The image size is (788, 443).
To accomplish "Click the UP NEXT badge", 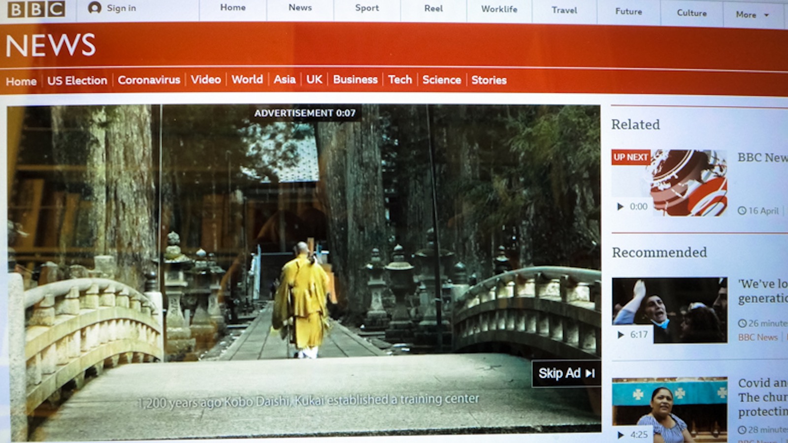I will pos(631,157).
